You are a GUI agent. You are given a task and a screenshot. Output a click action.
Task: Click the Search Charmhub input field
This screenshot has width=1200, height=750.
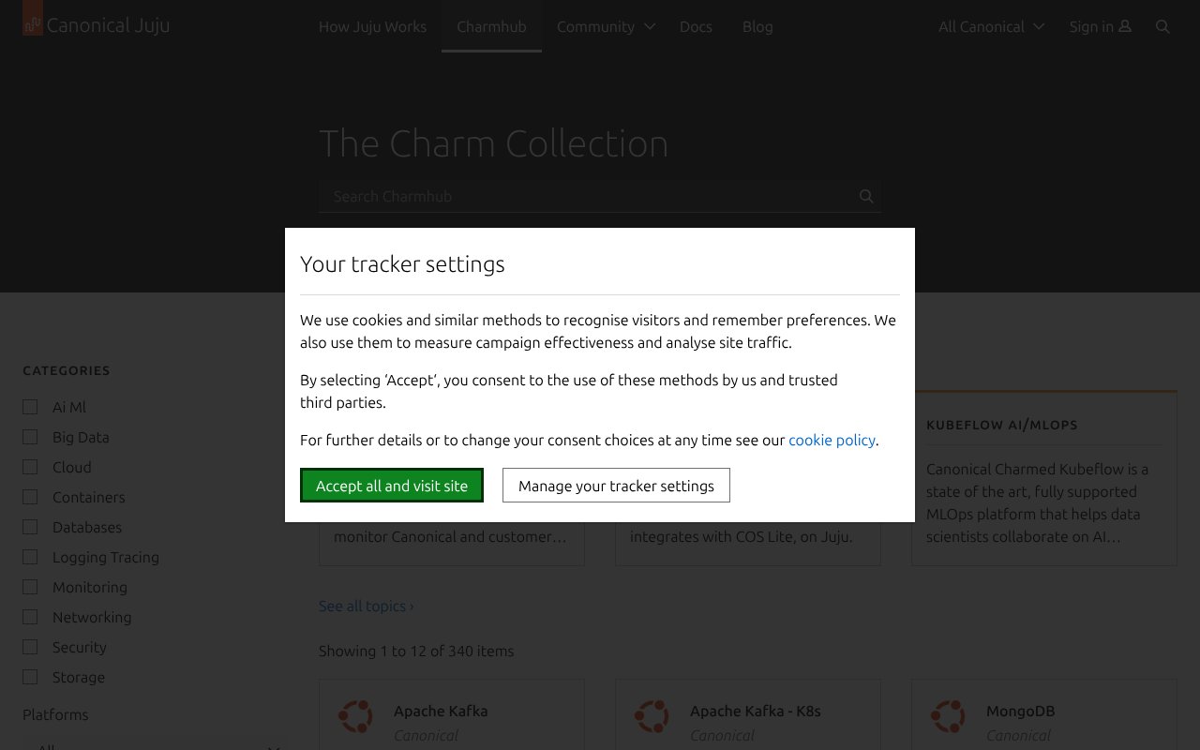click(x=581, y=196)
